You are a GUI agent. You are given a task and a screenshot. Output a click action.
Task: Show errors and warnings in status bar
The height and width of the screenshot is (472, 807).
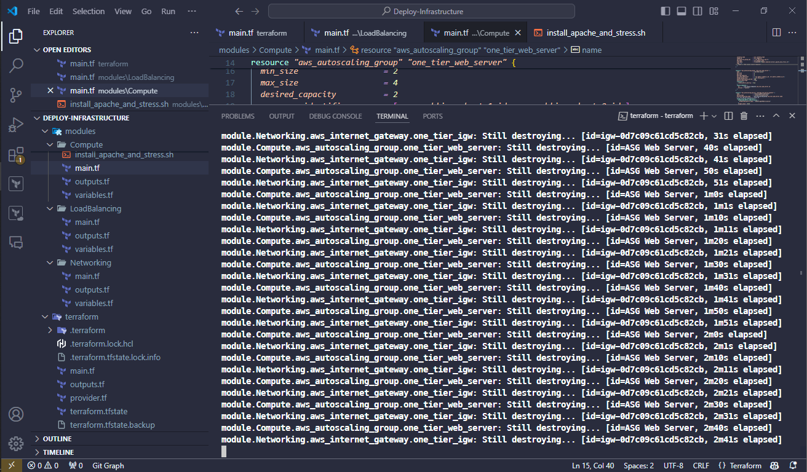point(43,466)
